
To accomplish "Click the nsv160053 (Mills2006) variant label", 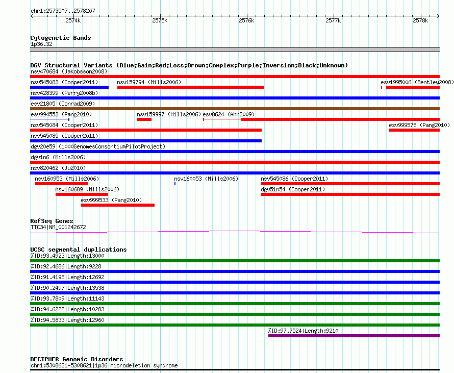I will coord(206,179).
